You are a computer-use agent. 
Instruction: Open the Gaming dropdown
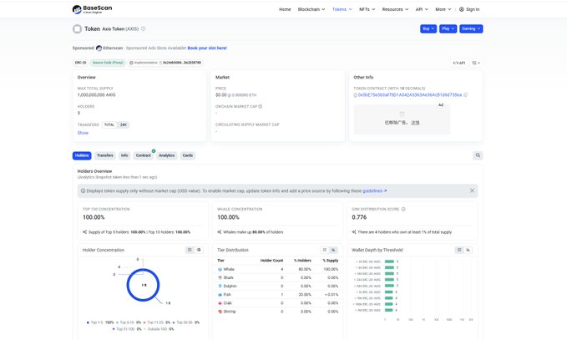click(x=471, y=29)
